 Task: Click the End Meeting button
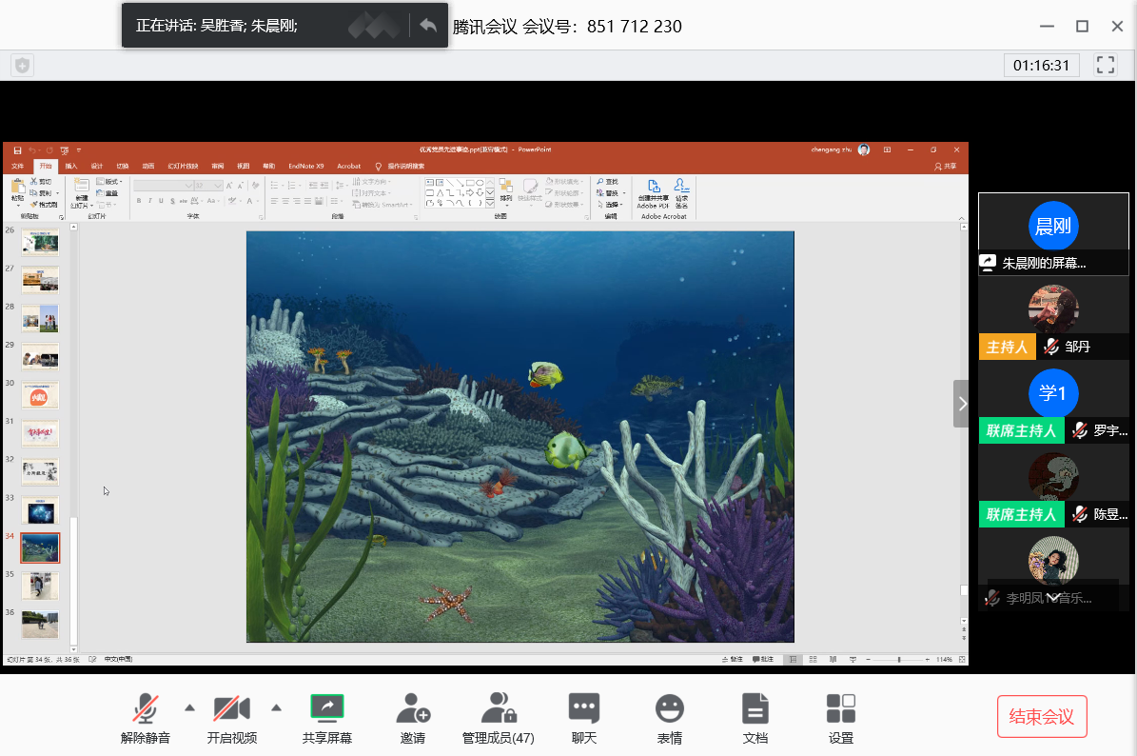[x=1042, y=717]
